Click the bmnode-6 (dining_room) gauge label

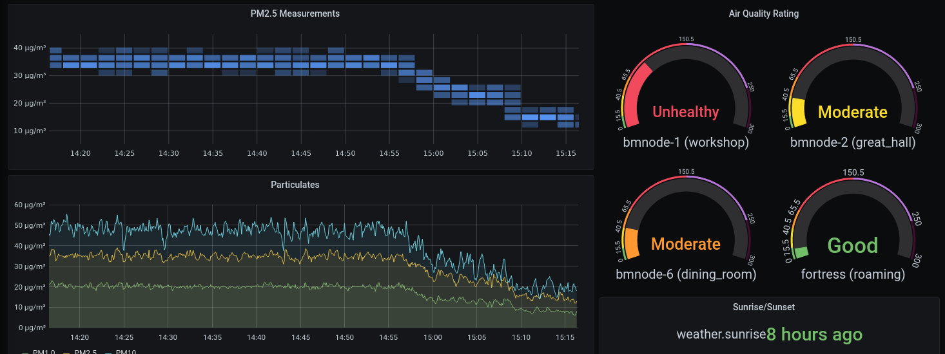click(x=686, y=274)
